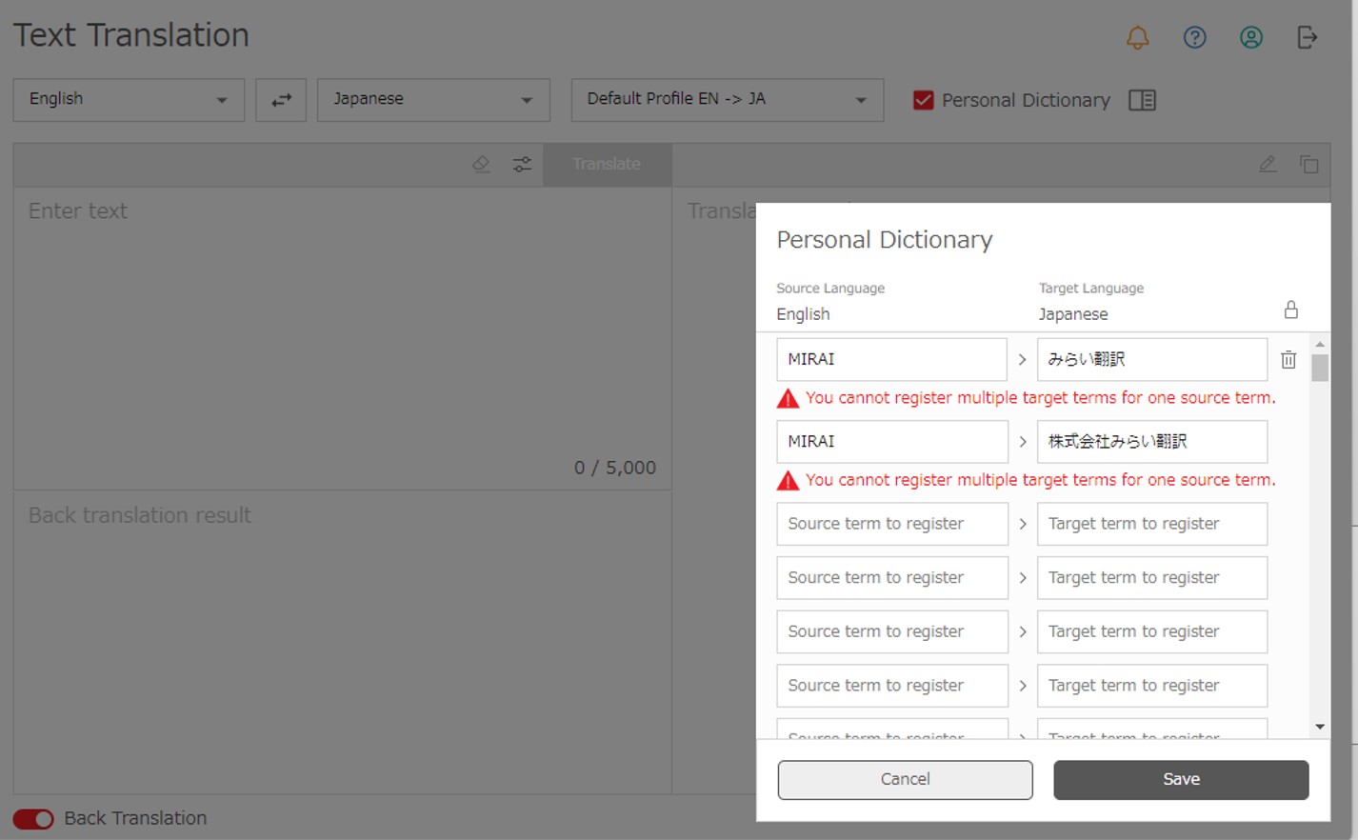Delete the みらい翻訳 dictionary entry
The image size is (1358, 840).
tap(1288, 360)
